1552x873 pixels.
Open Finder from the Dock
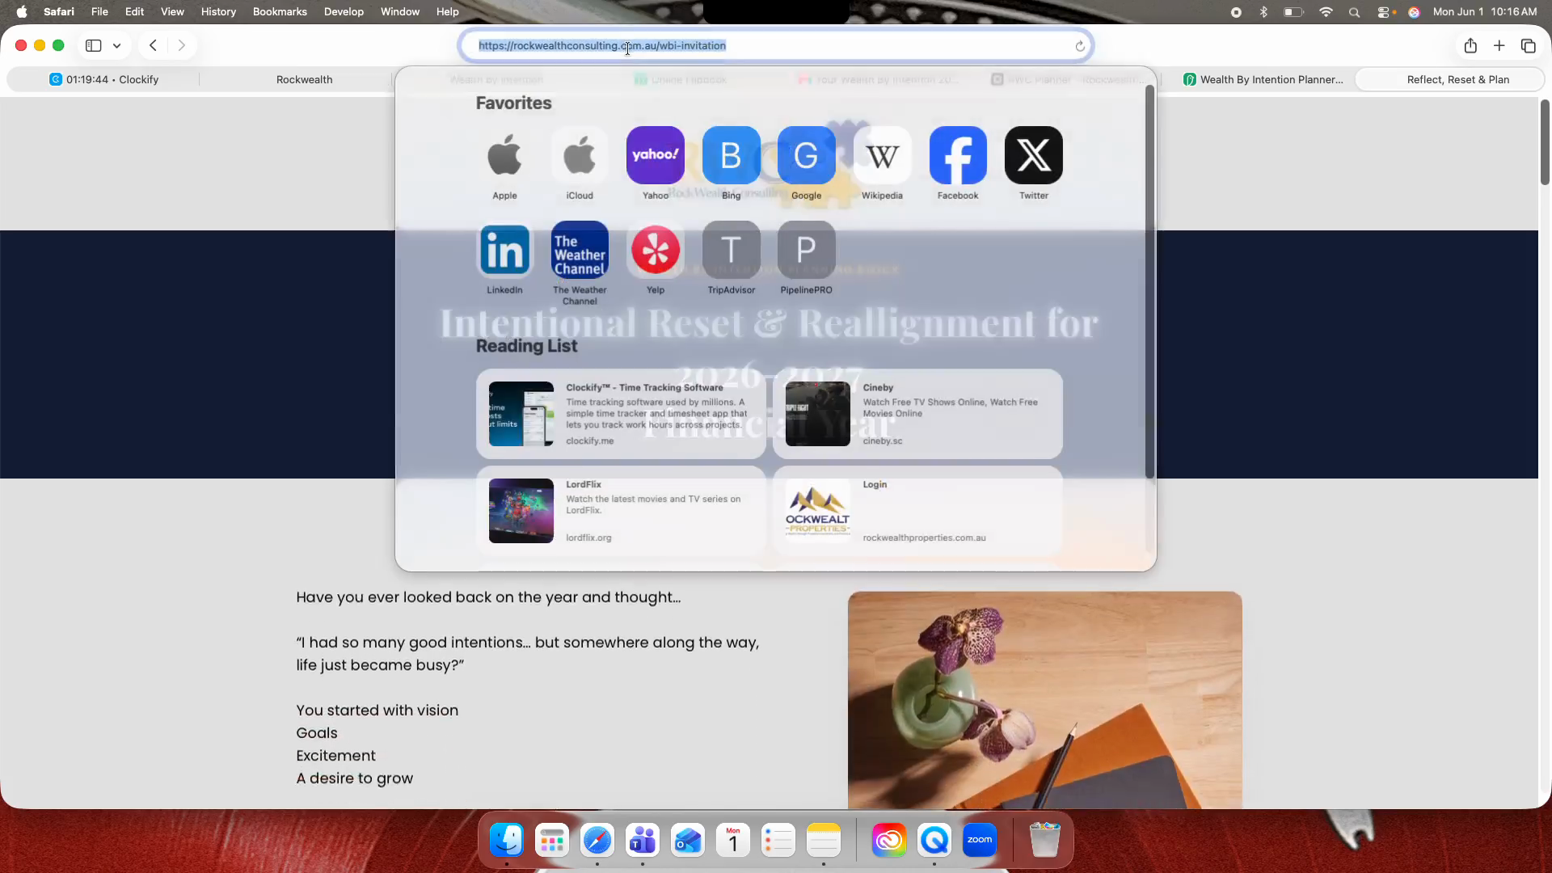click(507, 841)
